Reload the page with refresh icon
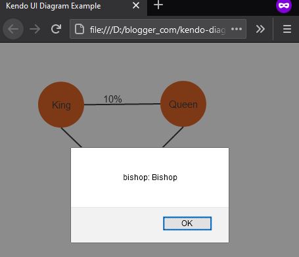The width and height of the screenshot is (299, 257). 56,29
